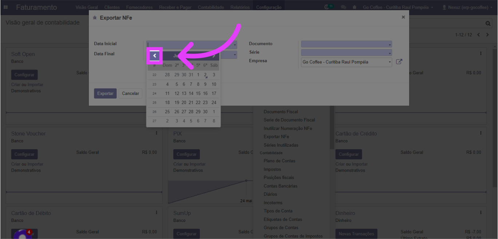Open the Go Coffee company switcher
This screenshot has width=498, height=239.
[398, 7]
